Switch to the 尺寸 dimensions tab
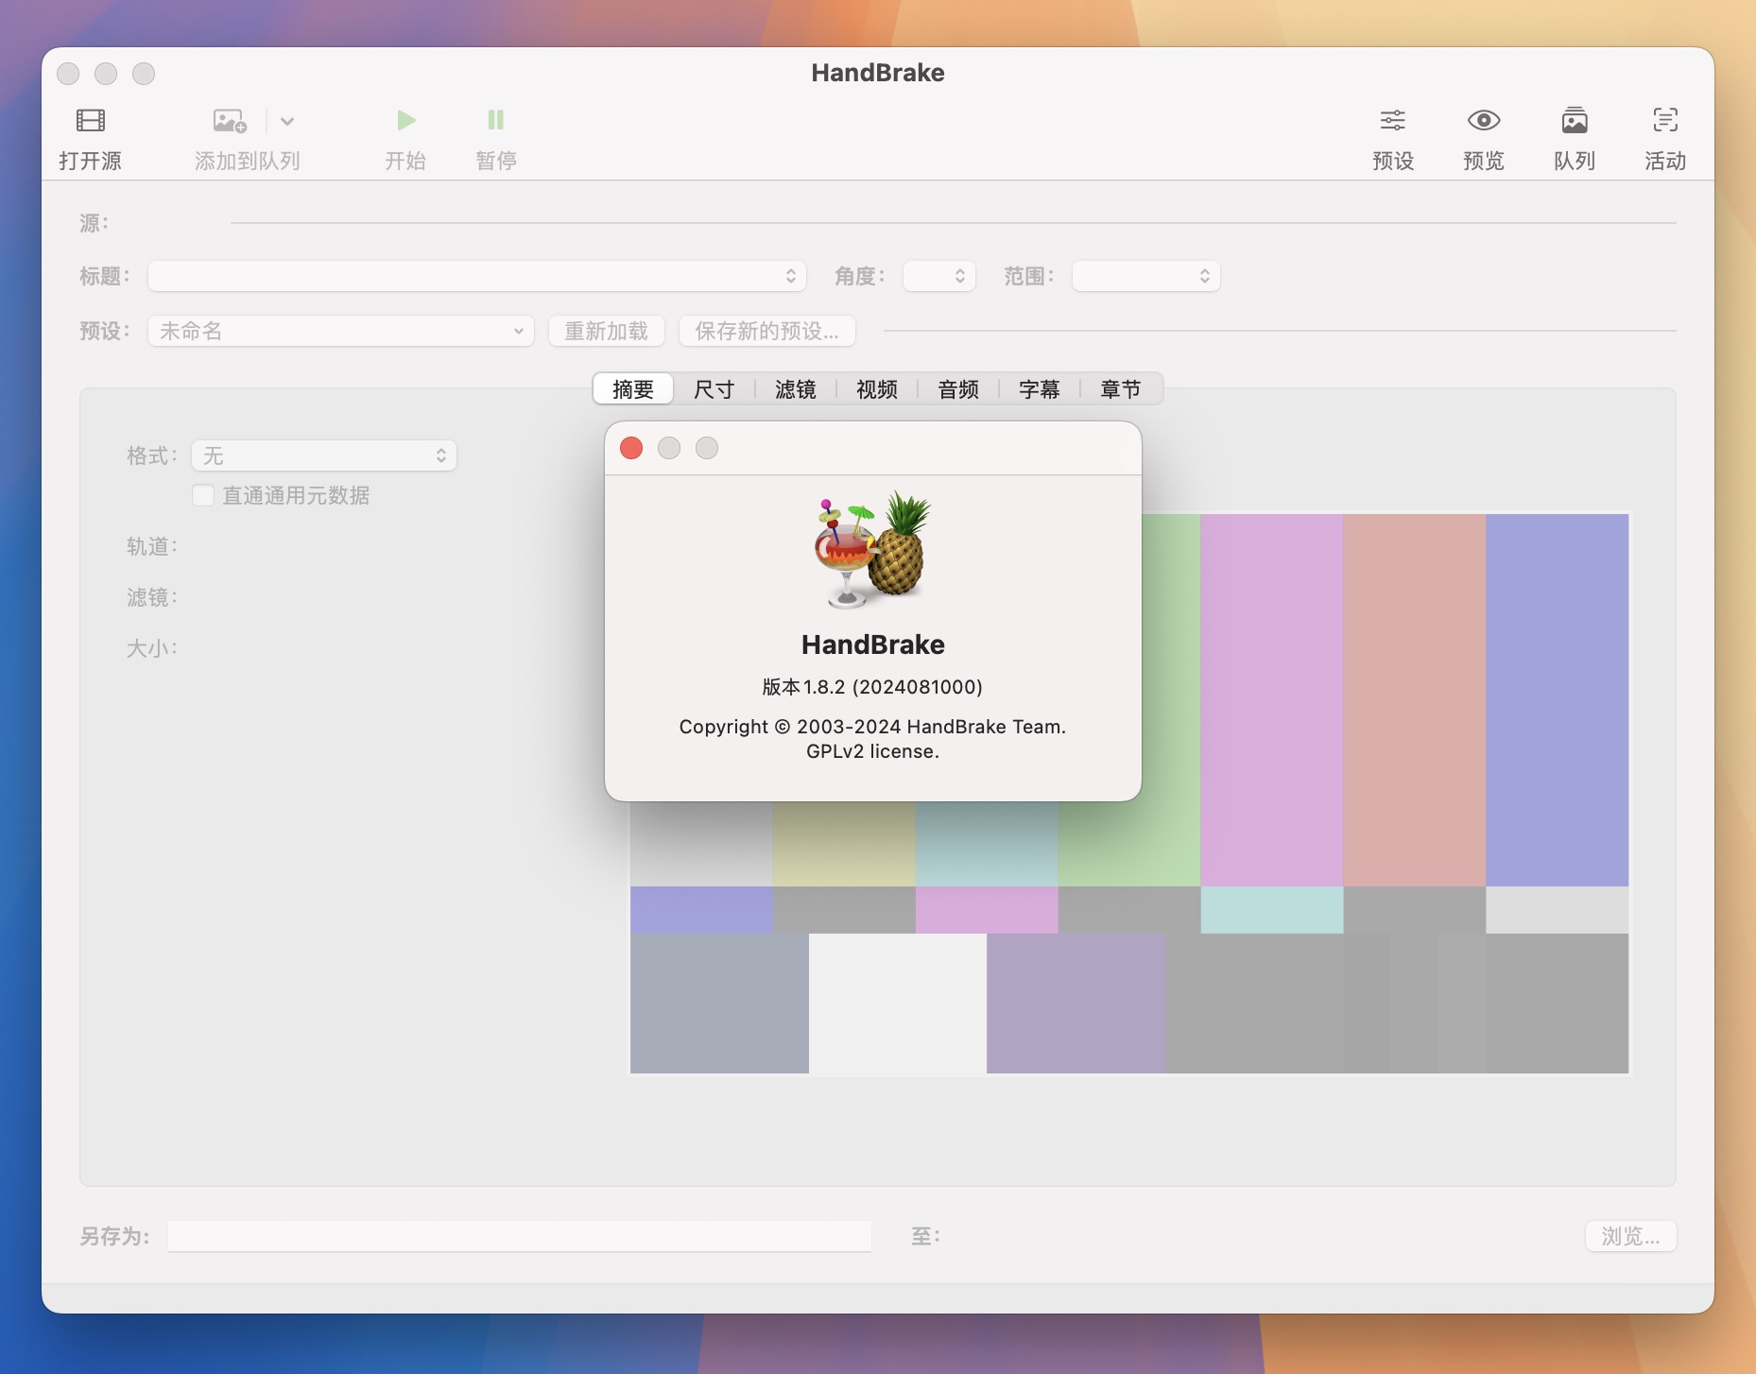 click(714, 389)
